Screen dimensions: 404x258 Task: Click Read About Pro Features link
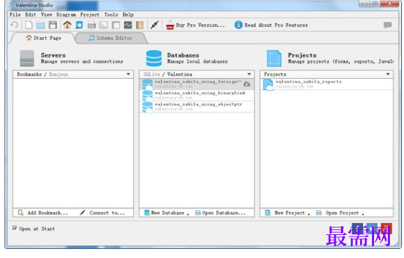tap(271, 25)
